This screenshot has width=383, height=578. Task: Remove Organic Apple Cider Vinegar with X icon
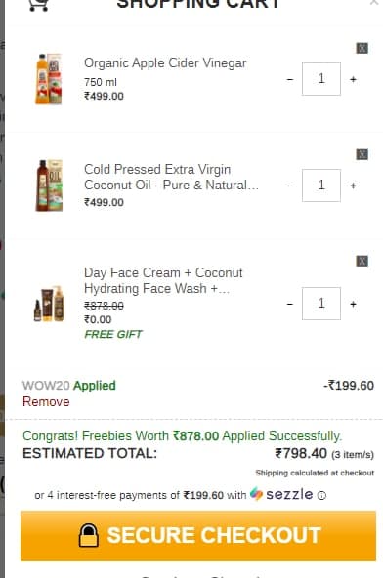362,48
